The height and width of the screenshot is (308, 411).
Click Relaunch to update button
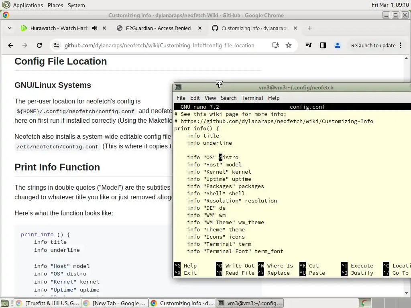pyautogui.click(x=373, y=45)
